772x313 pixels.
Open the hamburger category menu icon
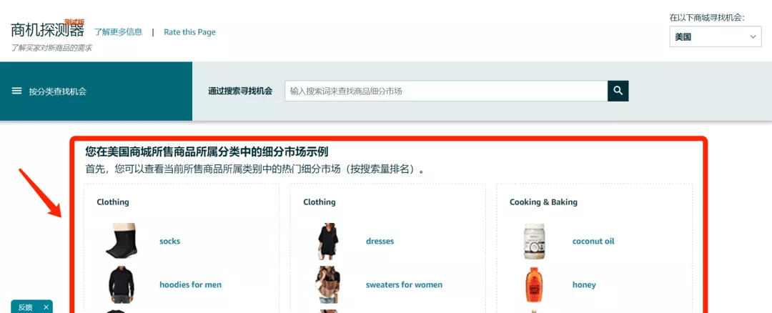(x=17, y=91)
